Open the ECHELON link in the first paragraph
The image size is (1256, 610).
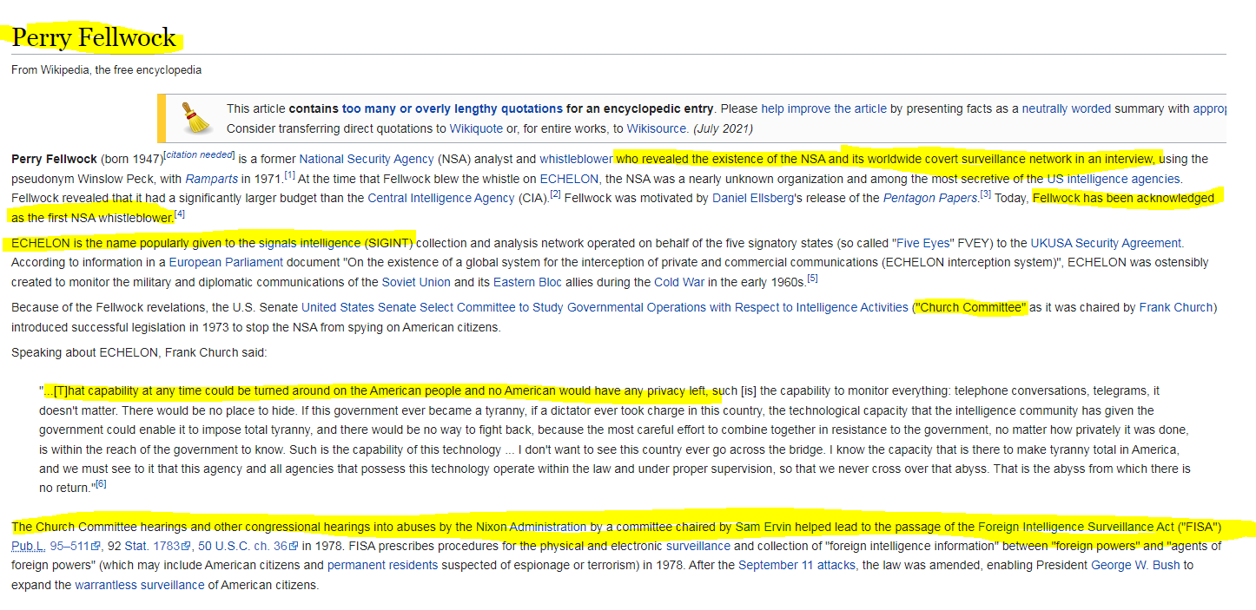569,179
